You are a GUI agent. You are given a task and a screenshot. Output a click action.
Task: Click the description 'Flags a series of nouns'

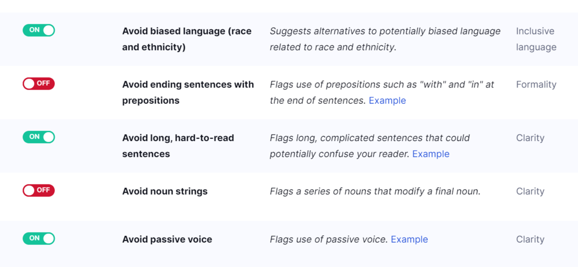pyautogui.click(x=375, y=191)
